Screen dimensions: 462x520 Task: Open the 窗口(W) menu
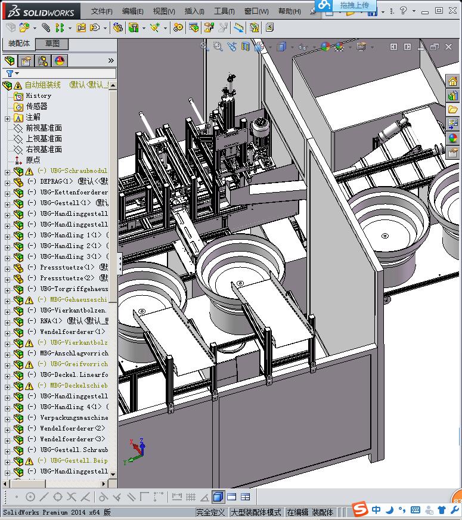click(256, 11)
